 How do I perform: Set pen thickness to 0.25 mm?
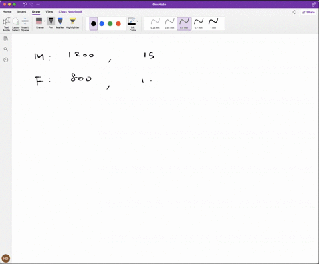pyautogui.click(x=155, y=23)
